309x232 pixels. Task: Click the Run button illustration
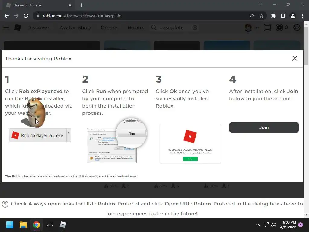(x=132, y=134)
